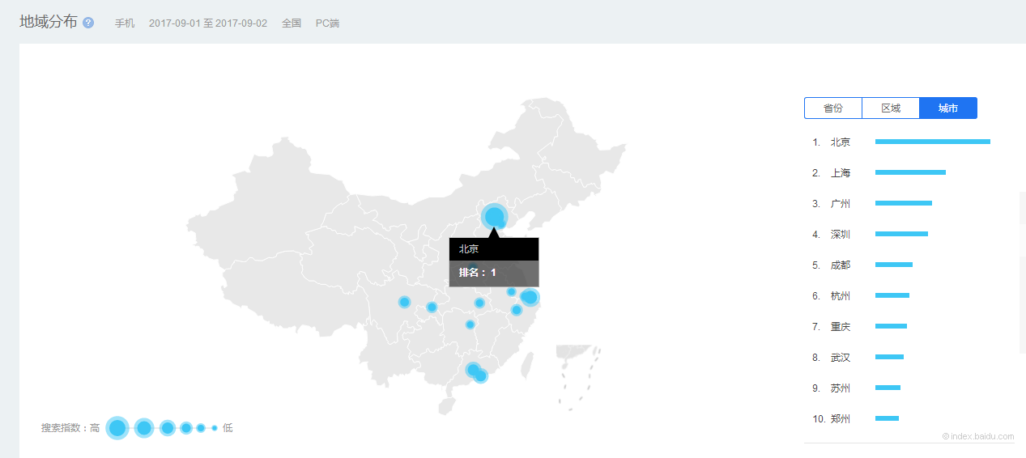Click the 北京 tooltip header on the map

(494, 249)
